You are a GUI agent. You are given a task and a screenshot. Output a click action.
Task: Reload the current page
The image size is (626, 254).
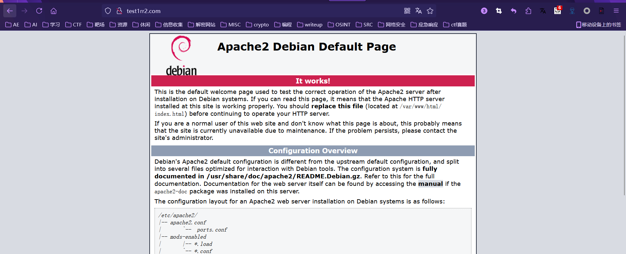tap(39, 11)
